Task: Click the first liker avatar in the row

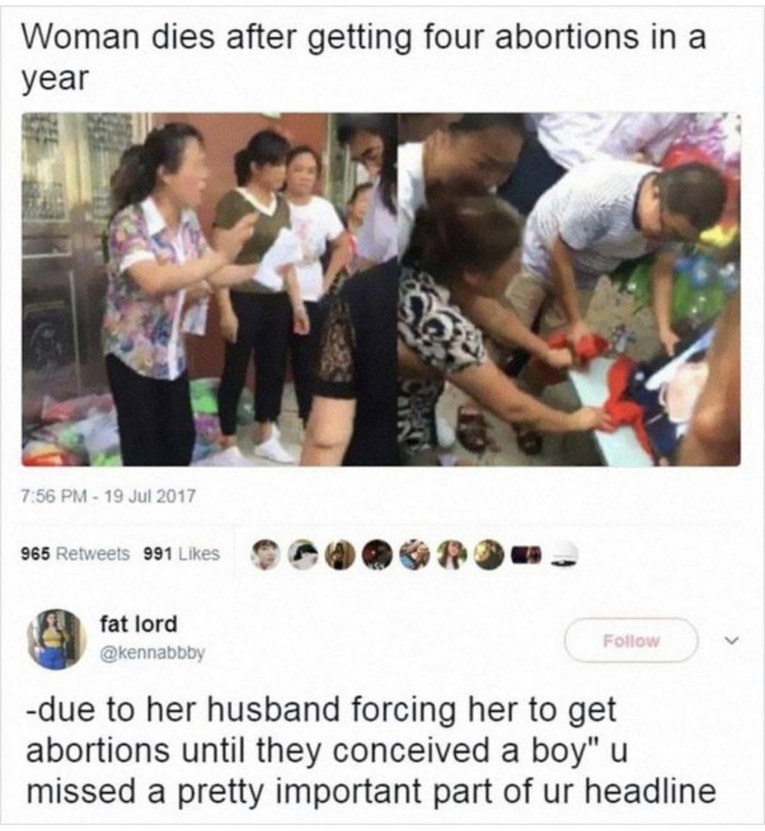Action: coord(265,555)
